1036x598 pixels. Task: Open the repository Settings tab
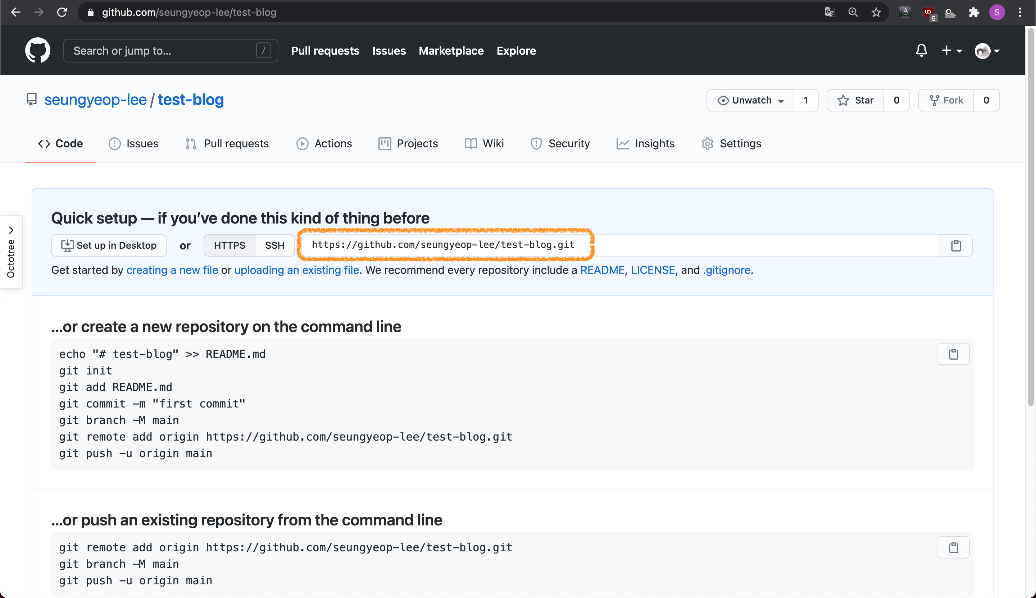click(x=731, y=143)
